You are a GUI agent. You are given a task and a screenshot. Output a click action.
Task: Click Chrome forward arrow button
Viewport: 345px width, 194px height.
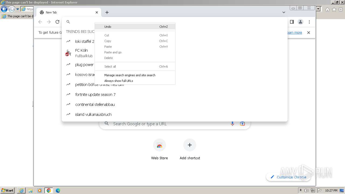49,22
